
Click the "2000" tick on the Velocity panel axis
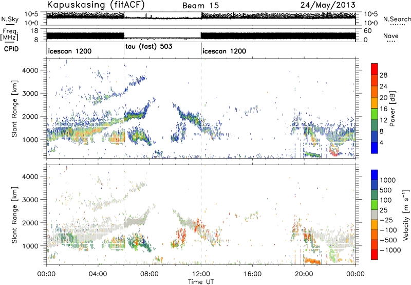tap(30, 223)
